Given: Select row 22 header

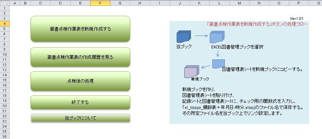Looking at the screenshot, I should click(4, 116).
